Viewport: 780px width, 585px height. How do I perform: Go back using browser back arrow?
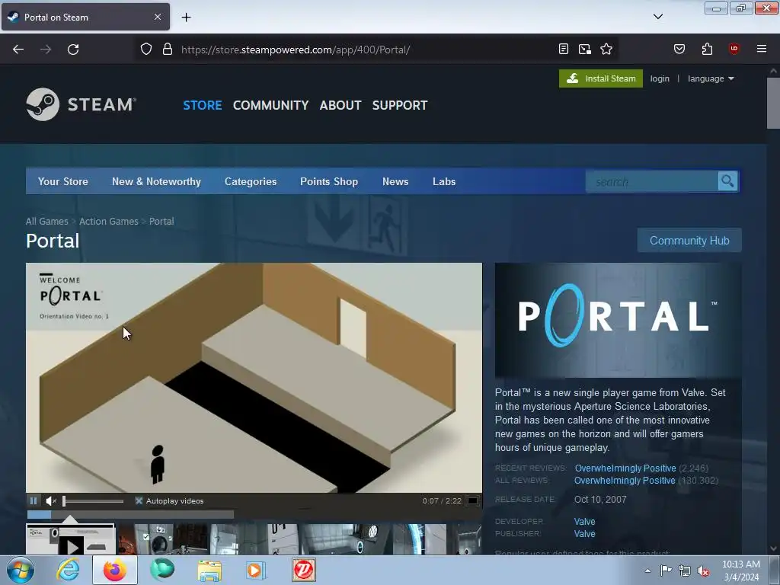click(18, 50)
